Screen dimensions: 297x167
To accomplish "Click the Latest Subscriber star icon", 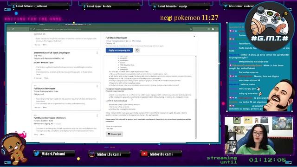I will 155,6.
